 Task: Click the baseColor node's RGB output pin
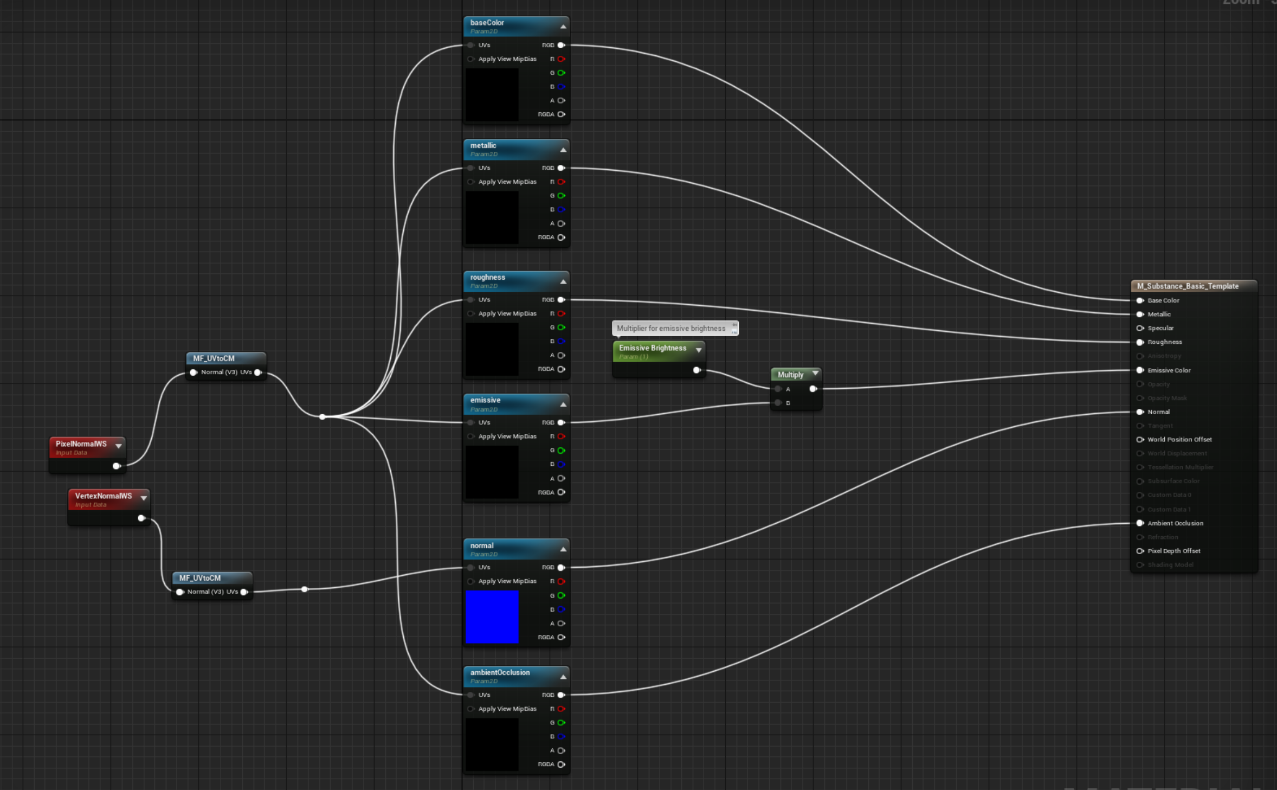562,45
